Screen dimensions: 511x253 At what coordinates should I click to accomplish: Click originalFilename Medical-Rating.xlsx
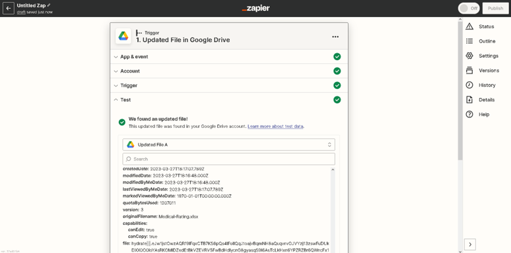coord(161,216)
